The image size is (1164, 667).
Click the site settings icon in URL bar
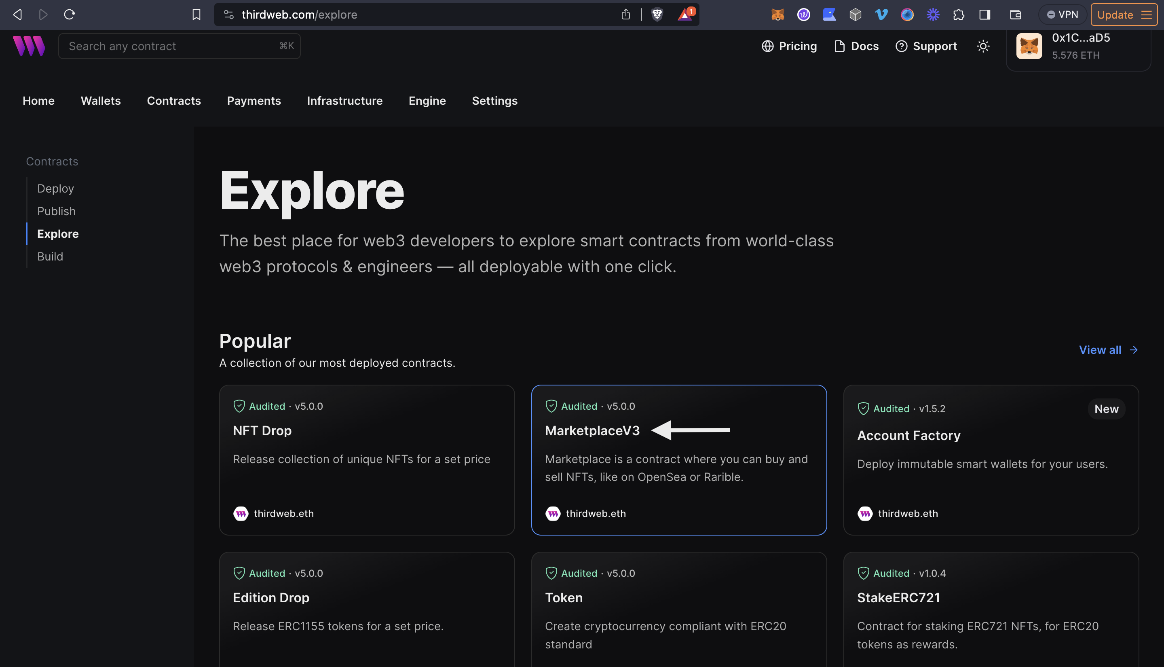[228, 15]
